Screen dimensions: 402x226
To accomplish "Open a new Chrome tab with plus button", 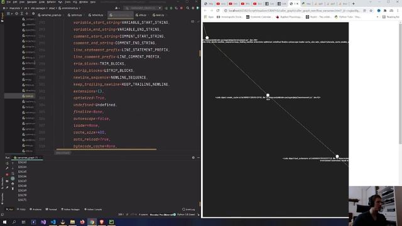I will point(353,4).
